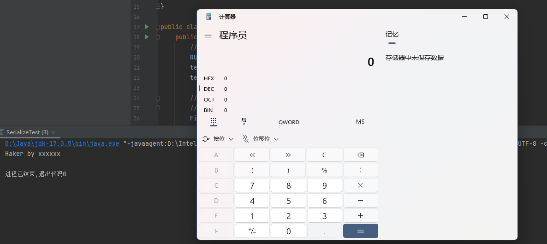Click the % modulo key
Screen dimensions: 547x244
point(324,170)
